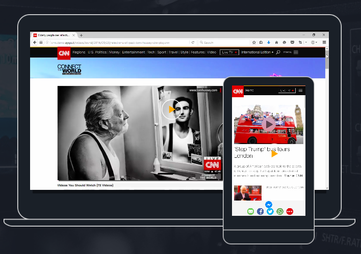The height and width of the screenshot is (254, 361).
Task: Close the 'Elderly people see reflecti...' tab
Action: click(x=73, y=36)
